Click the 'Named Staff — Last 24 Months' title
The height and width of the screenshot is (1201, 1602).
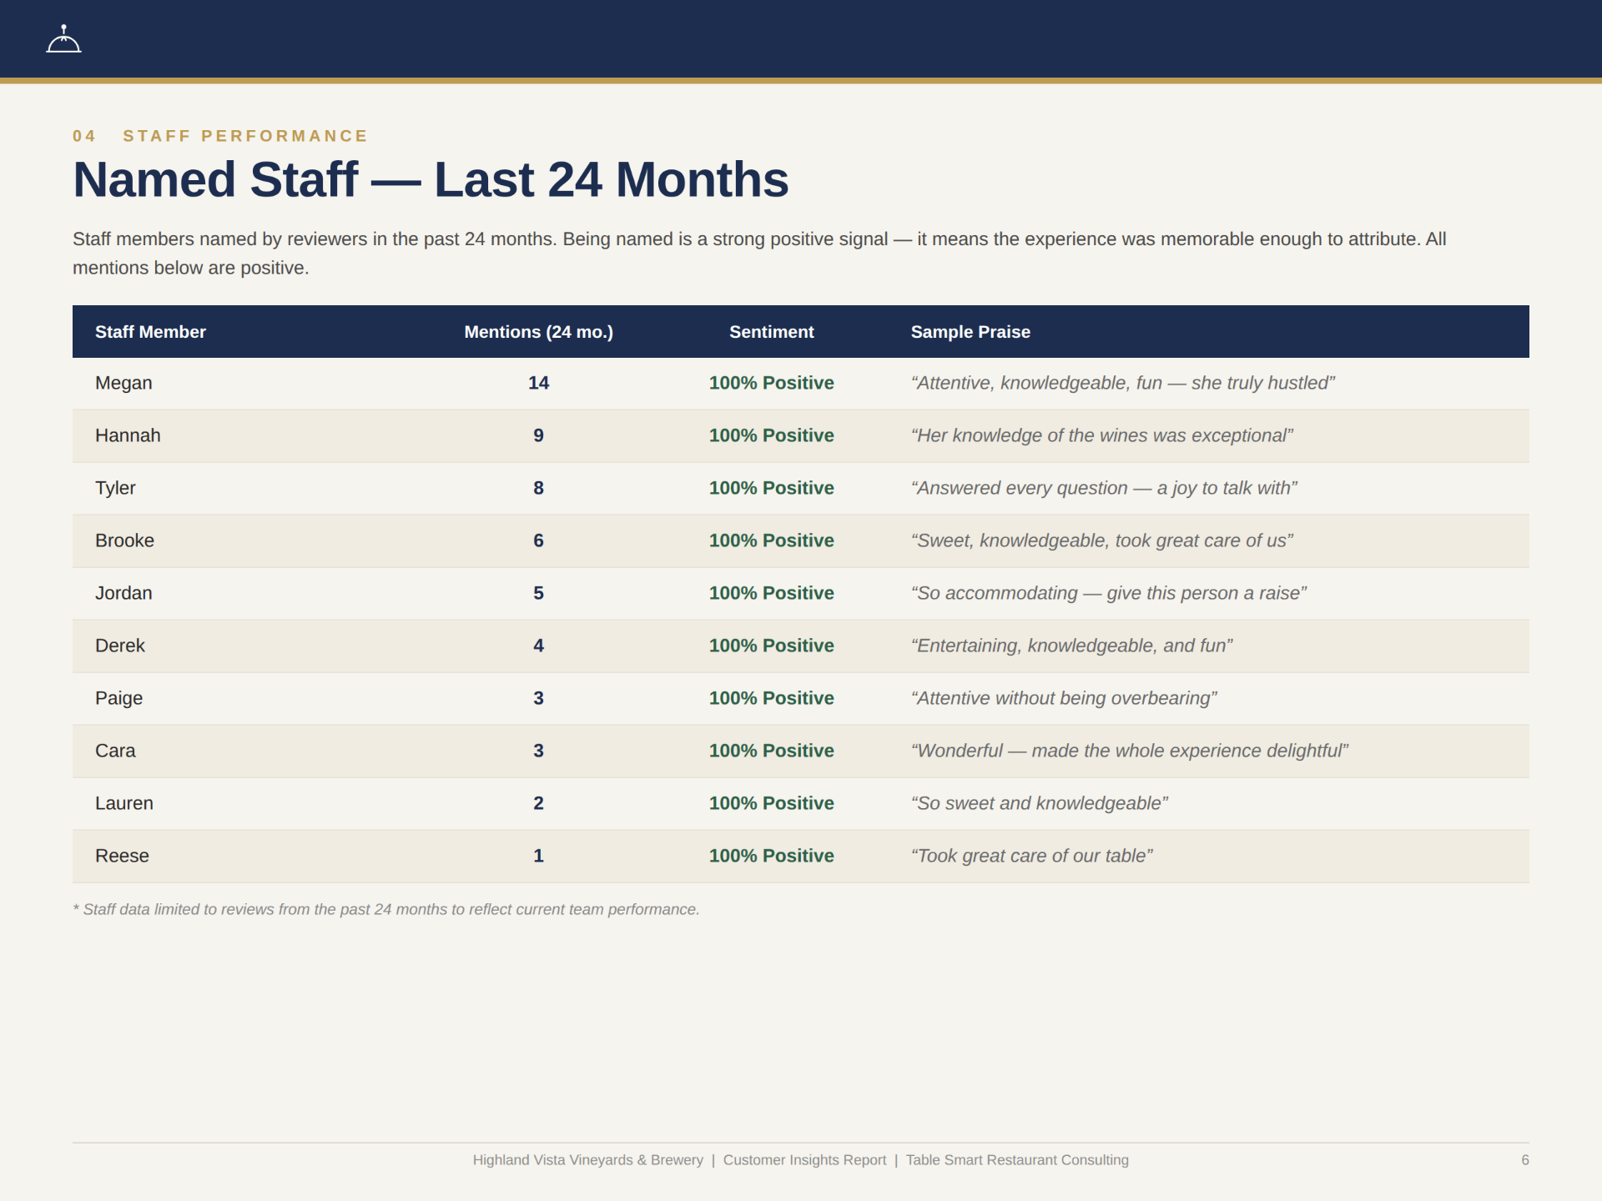point(431,179)
